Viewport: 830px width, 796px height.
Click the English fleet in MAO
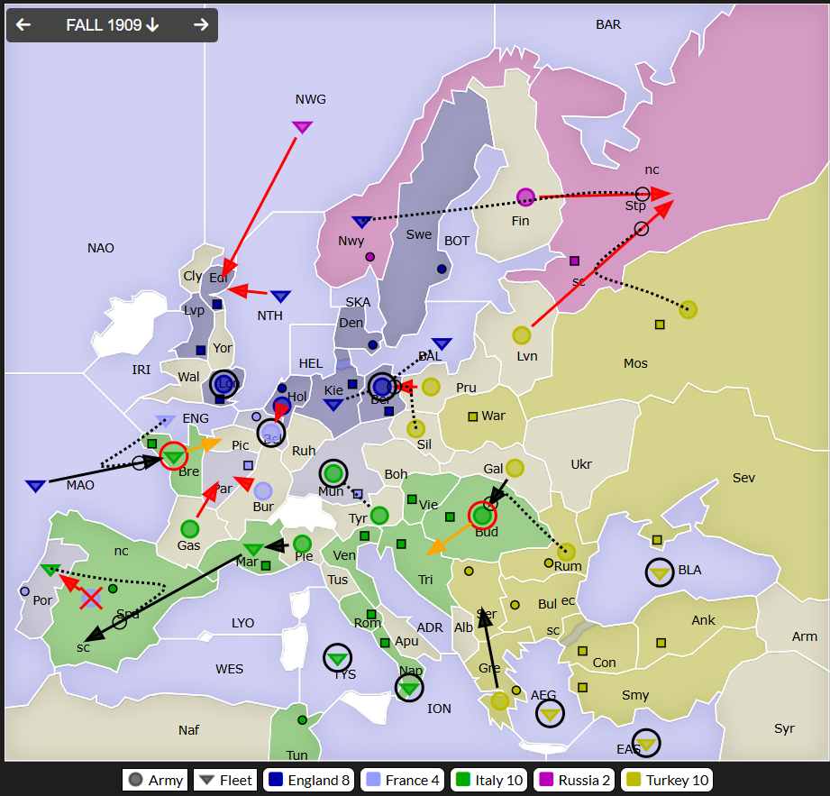tap(35, 486)
